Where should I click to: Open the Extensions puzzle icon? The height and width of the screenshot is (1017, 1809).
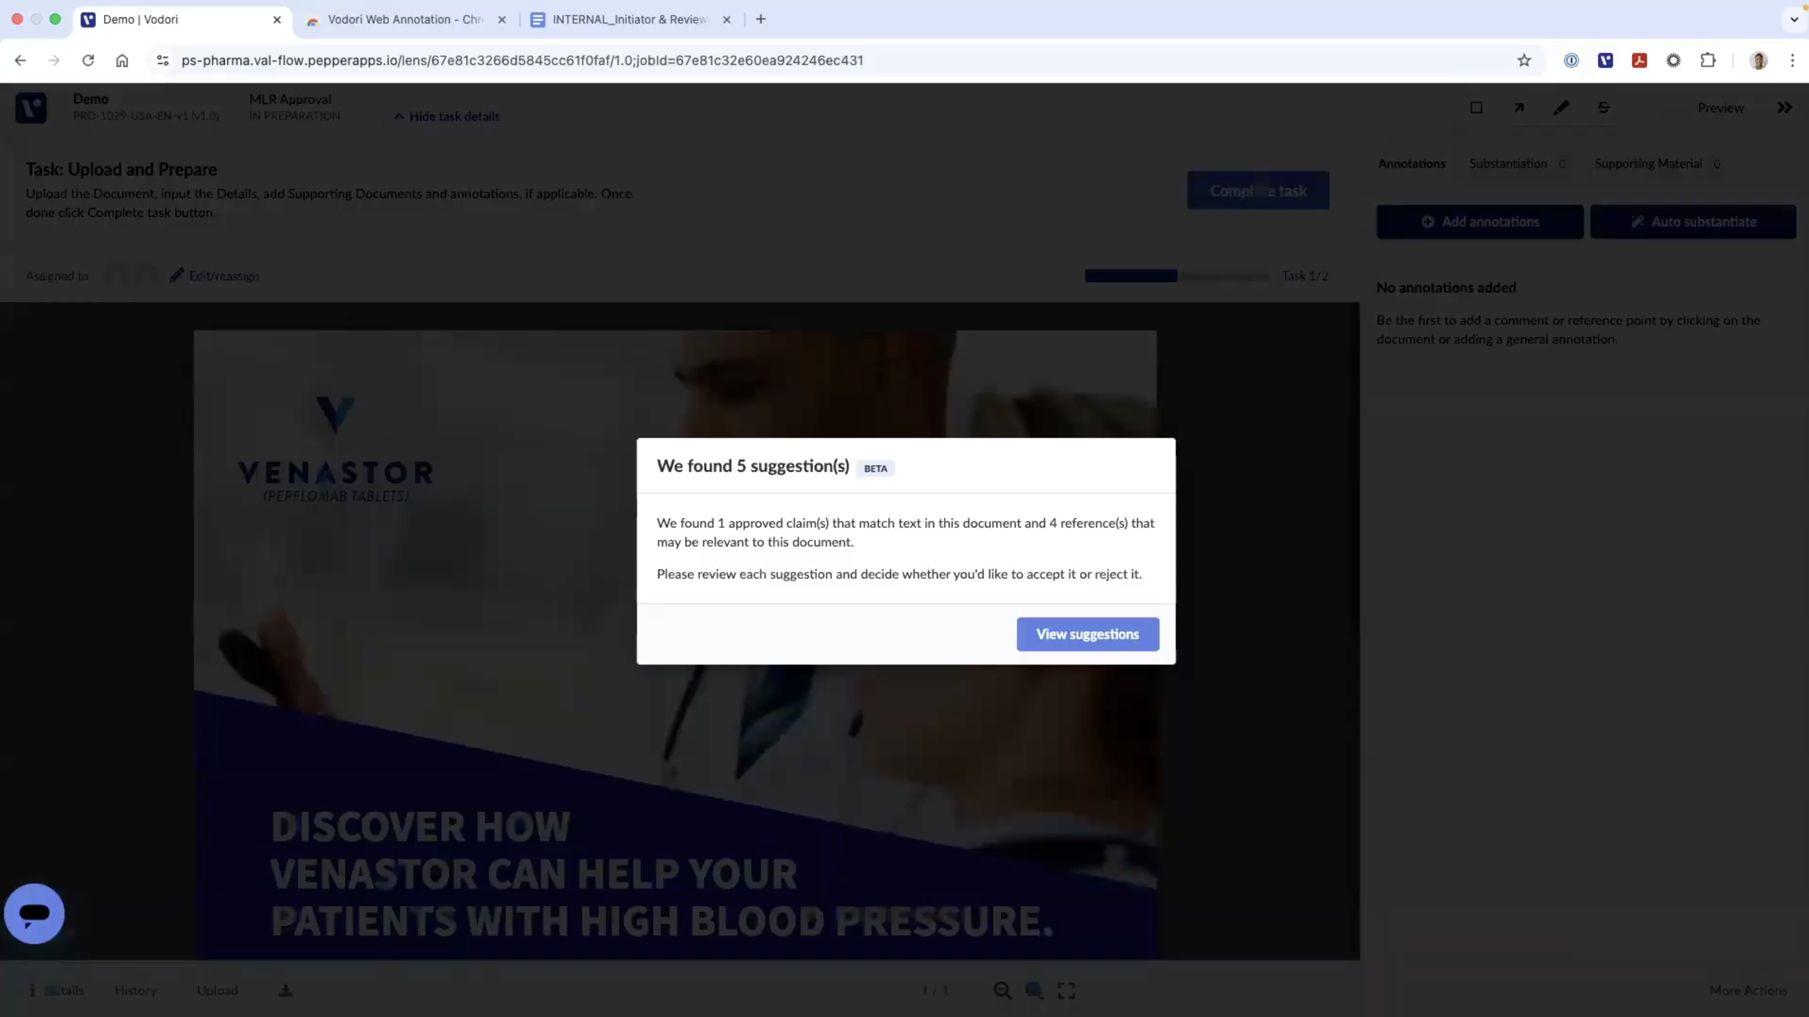tap(1708, 60)
